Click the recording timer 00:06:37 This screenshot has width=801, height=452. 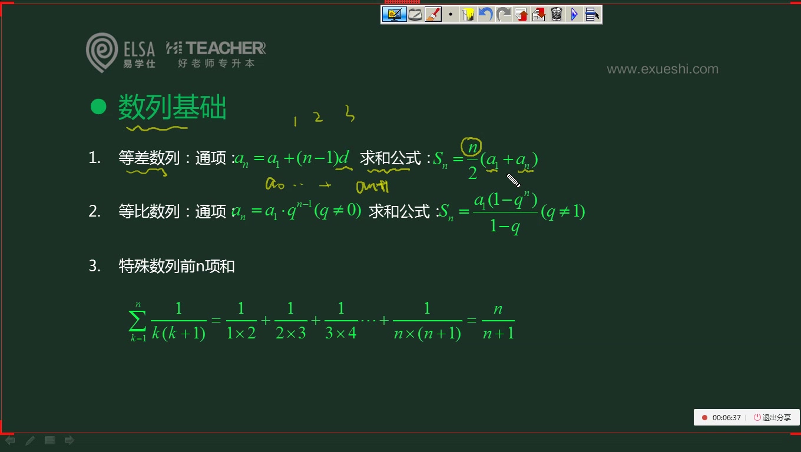[x=726, y=417]
